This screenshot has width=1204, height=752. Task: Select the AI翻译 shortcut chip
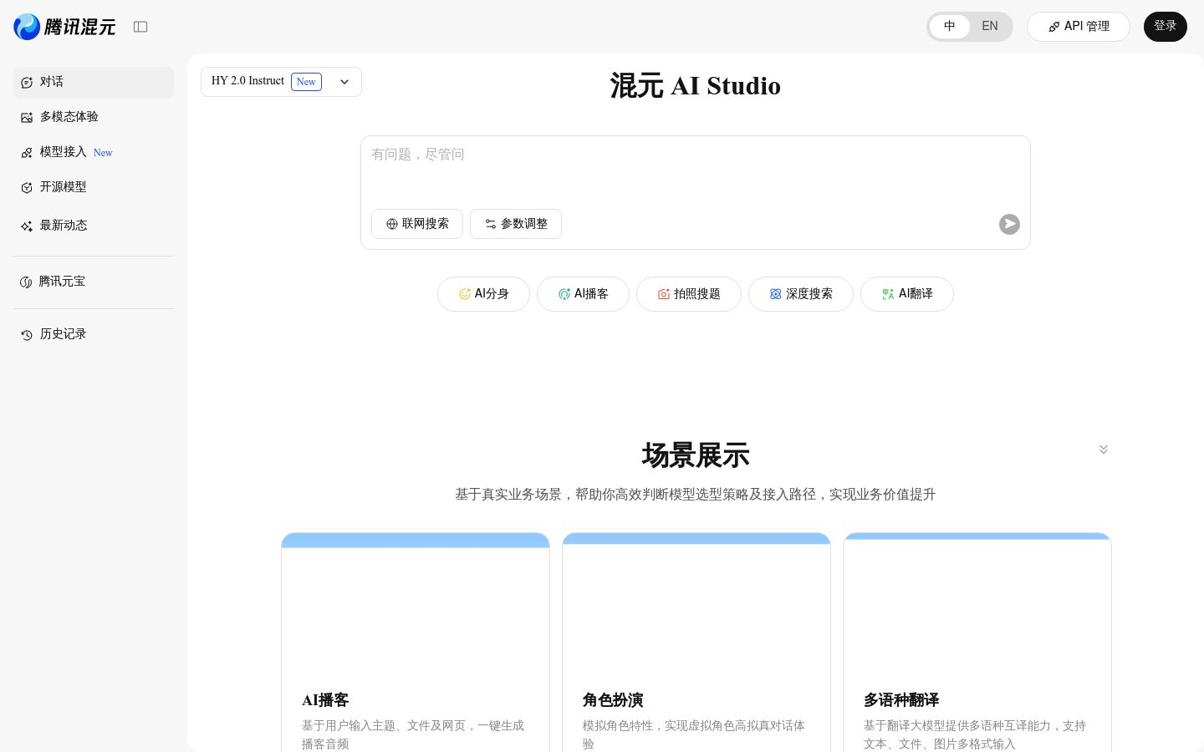(907, 294)
